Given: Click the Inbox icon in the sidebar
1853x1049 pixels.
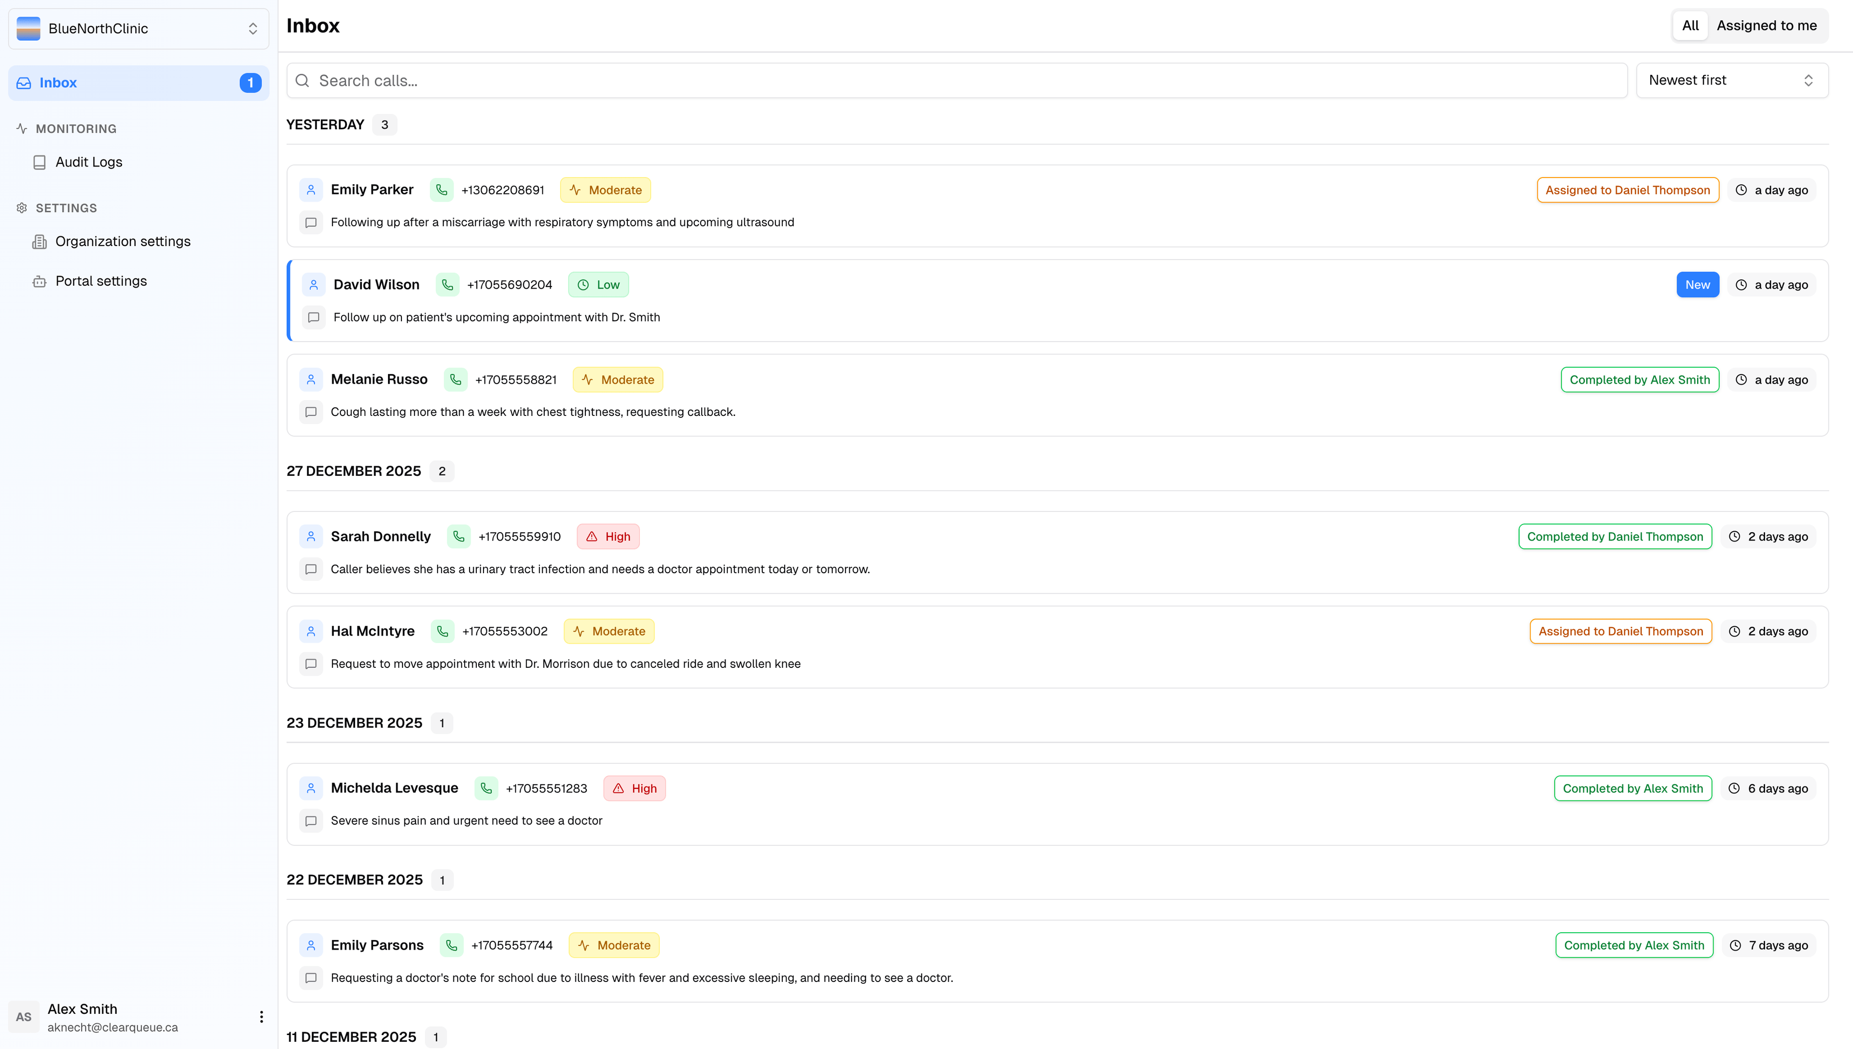Looking at the screenshot, I should pyautogui.click(x=23, y=82).
